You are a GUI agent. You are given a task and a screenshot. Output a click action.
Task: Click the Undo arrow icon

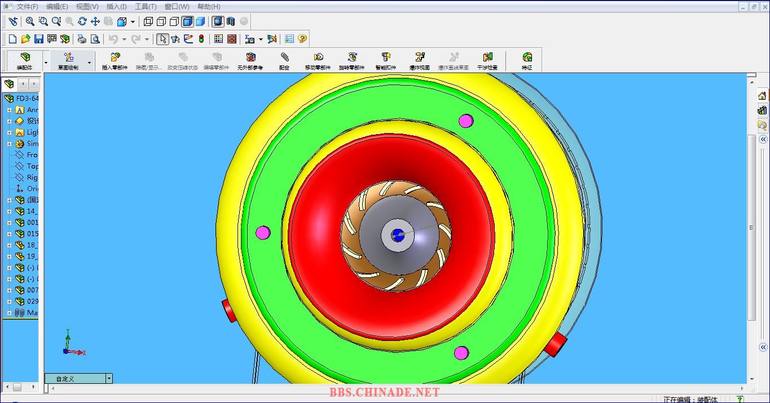pyautogui.click(x=113, y=39)
